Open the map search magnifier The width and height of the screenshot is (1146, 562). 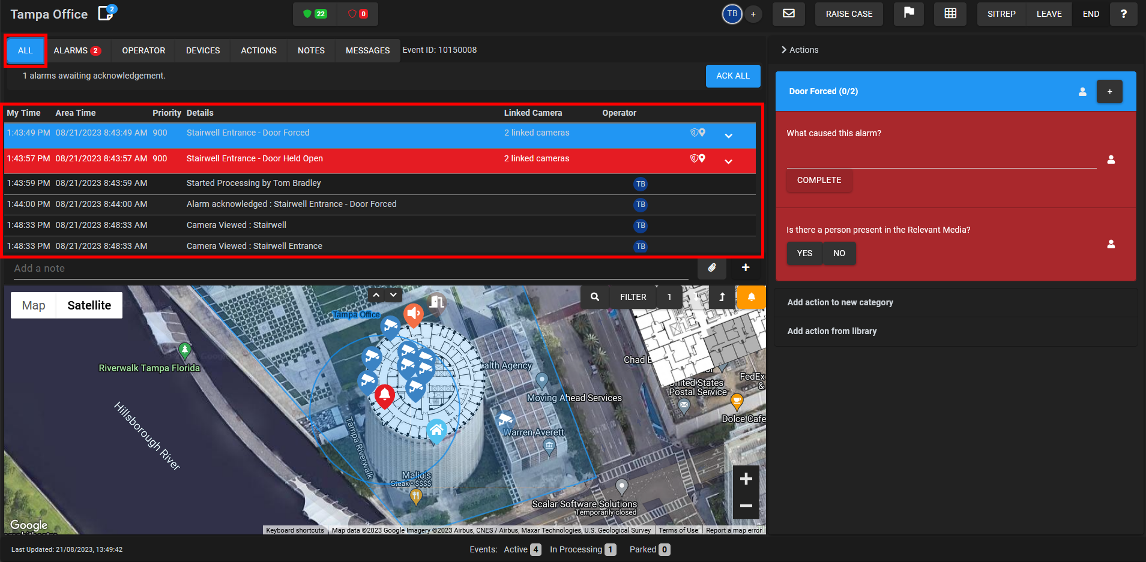(x=595, y=297)
